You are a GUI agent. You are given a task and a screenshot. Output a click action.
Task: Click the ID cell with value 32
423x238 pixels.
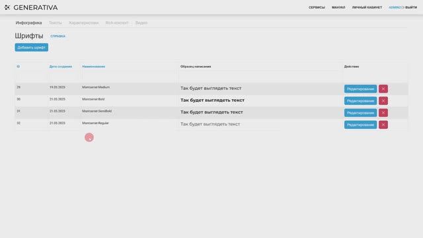click(19, 123)
